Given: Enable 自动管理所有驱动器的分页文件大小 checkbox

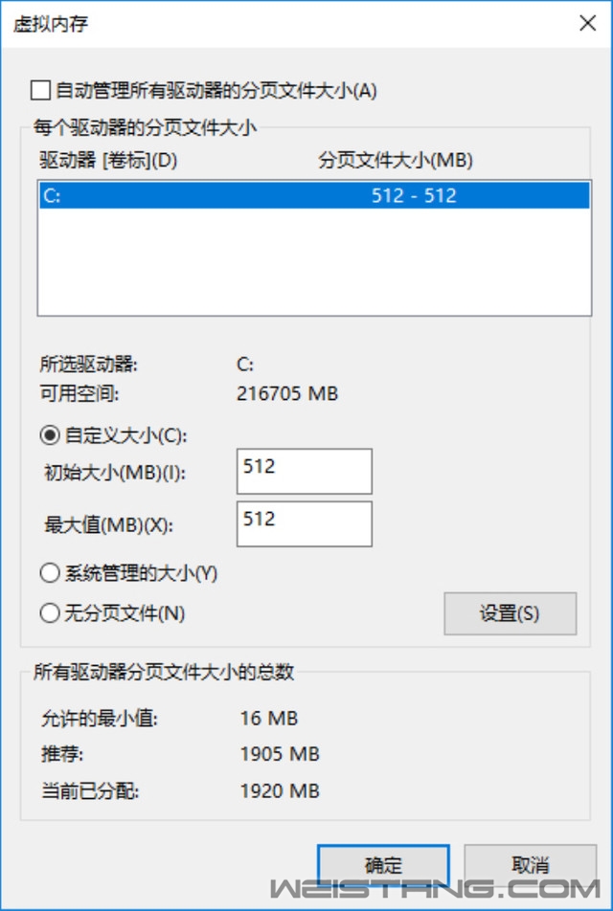Looking at the screenshot, I should click(40, 91).
